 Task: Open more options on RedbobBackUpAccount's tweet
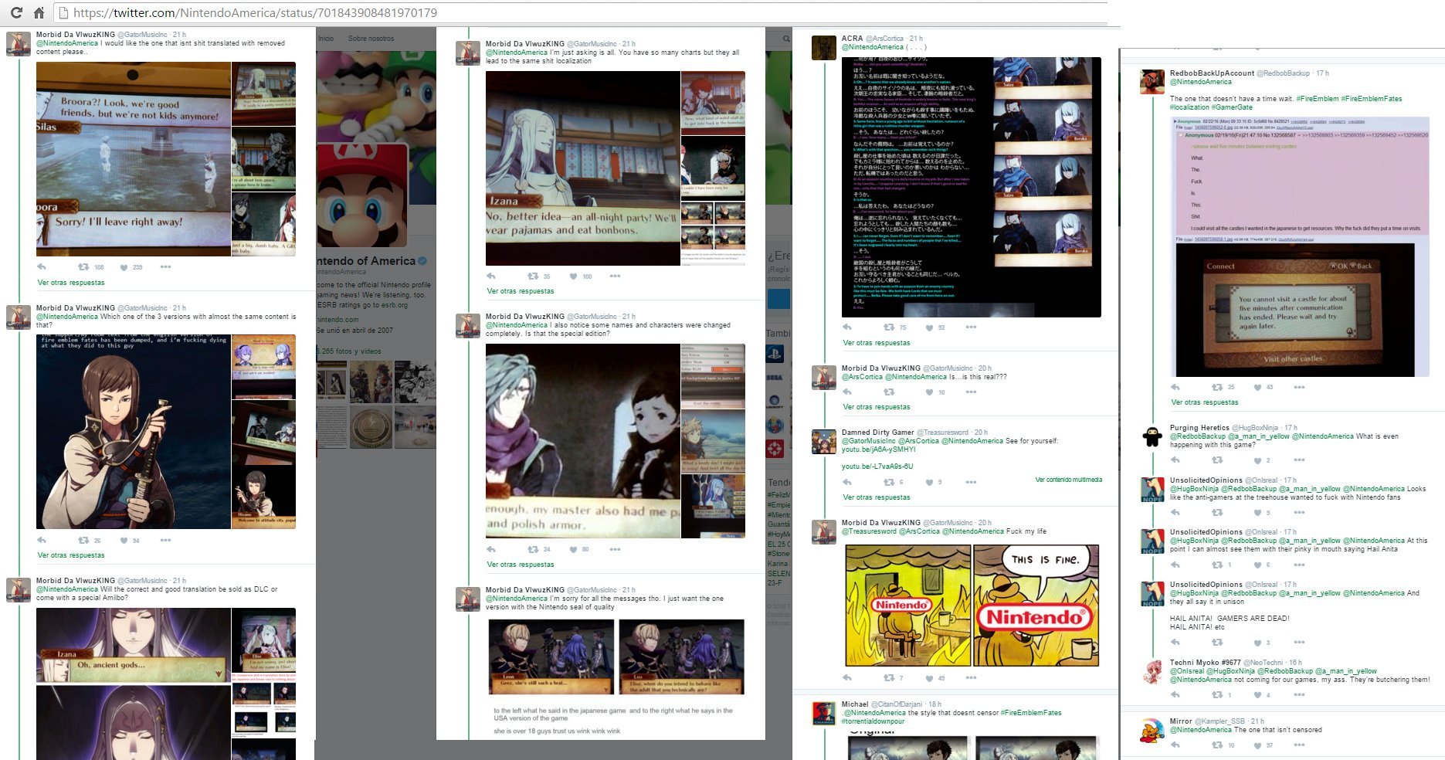[1299, 387]
